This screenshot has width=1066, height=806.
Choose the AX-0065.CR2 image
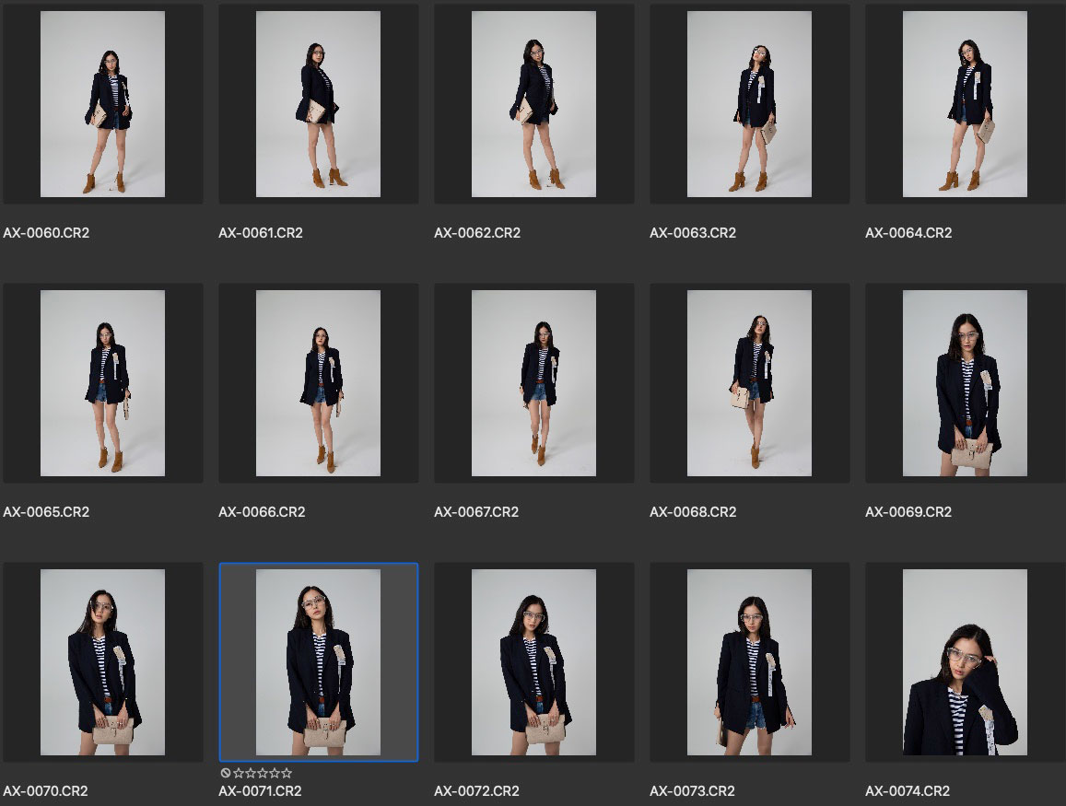tap(102, 383)
